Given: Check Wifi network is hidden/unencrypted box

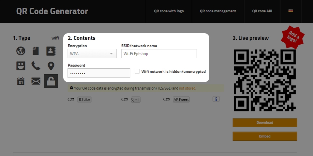Looking at the screenshot, I should pos(137,71).
